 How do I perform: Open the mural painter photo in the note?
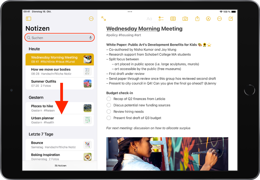pyautogui.click(x=167, y=154)
